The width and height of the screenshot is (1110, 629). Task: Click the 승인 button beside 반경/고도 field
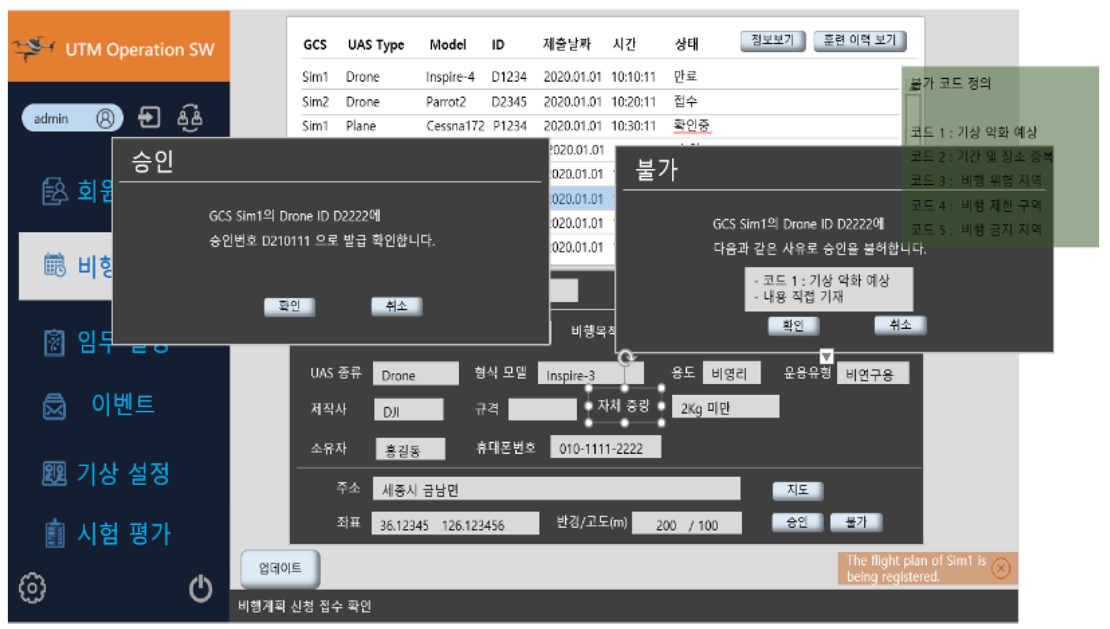click(x=797, y=522)
